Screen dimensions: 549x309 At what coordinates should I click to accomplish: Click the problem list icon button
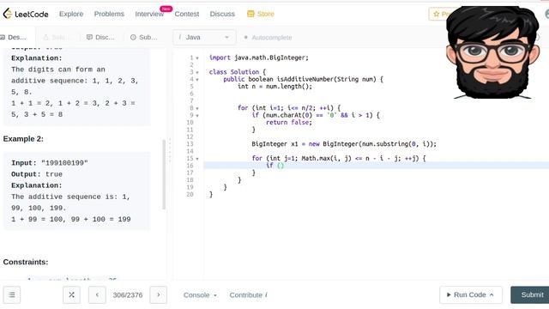coord(12,295)
